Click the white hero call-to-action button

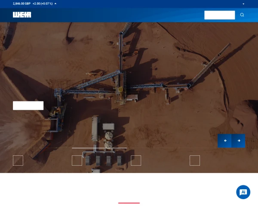click(x=28, y=106)
